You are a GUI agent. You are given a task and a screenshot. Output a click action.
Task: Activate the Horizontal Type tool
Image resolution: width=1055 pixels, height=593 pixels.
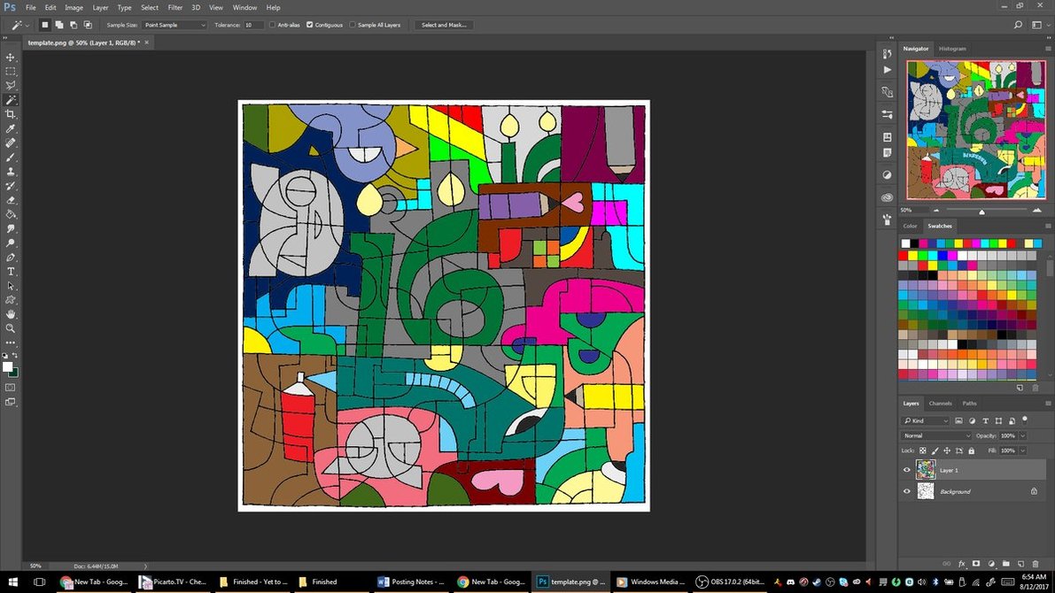click(x=11, y=272)
